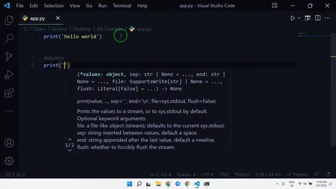Image resolution: width=336 pixels, height=189 pixels.
Task: Open Windows taskbar search
Action: pos(139,184)
